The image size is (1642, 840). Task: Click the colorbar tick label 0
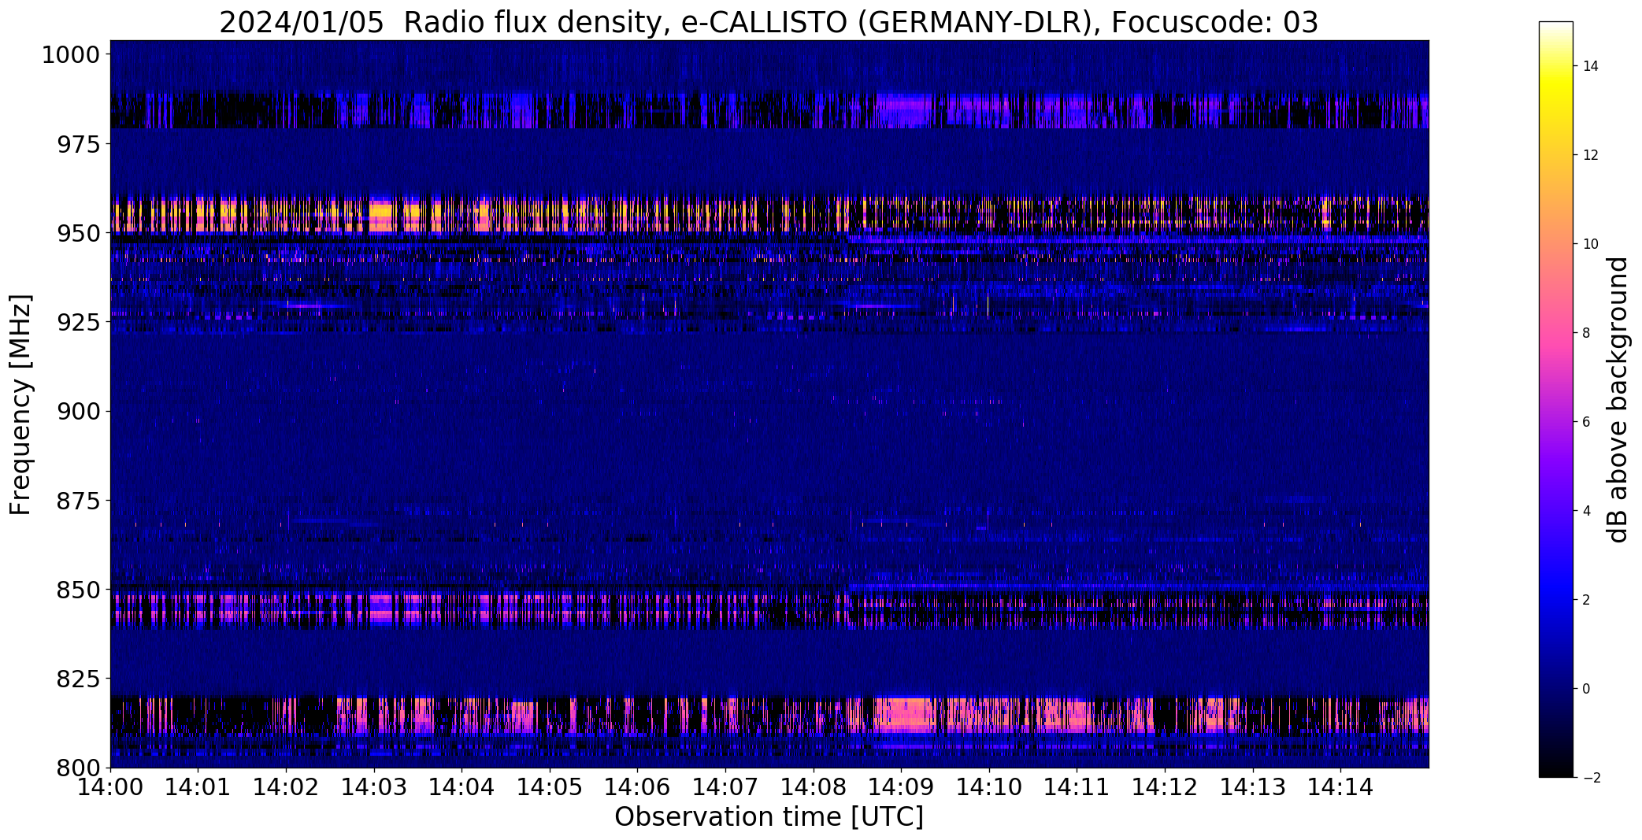[1586, 689]
